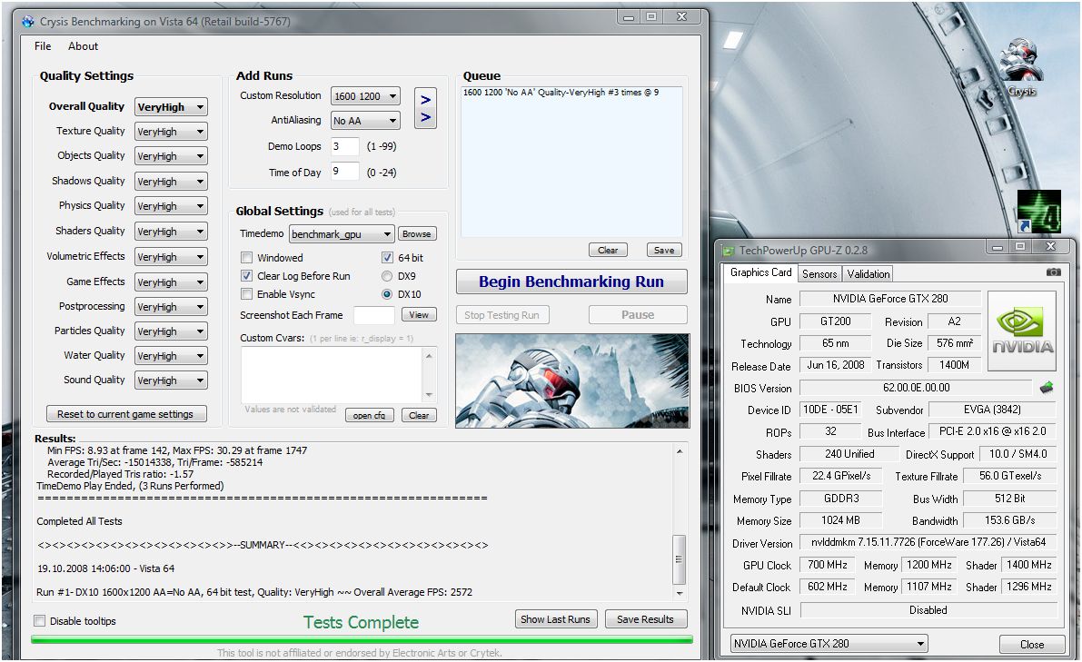Expand the Shadows Quality dropdown

point(171,182)
